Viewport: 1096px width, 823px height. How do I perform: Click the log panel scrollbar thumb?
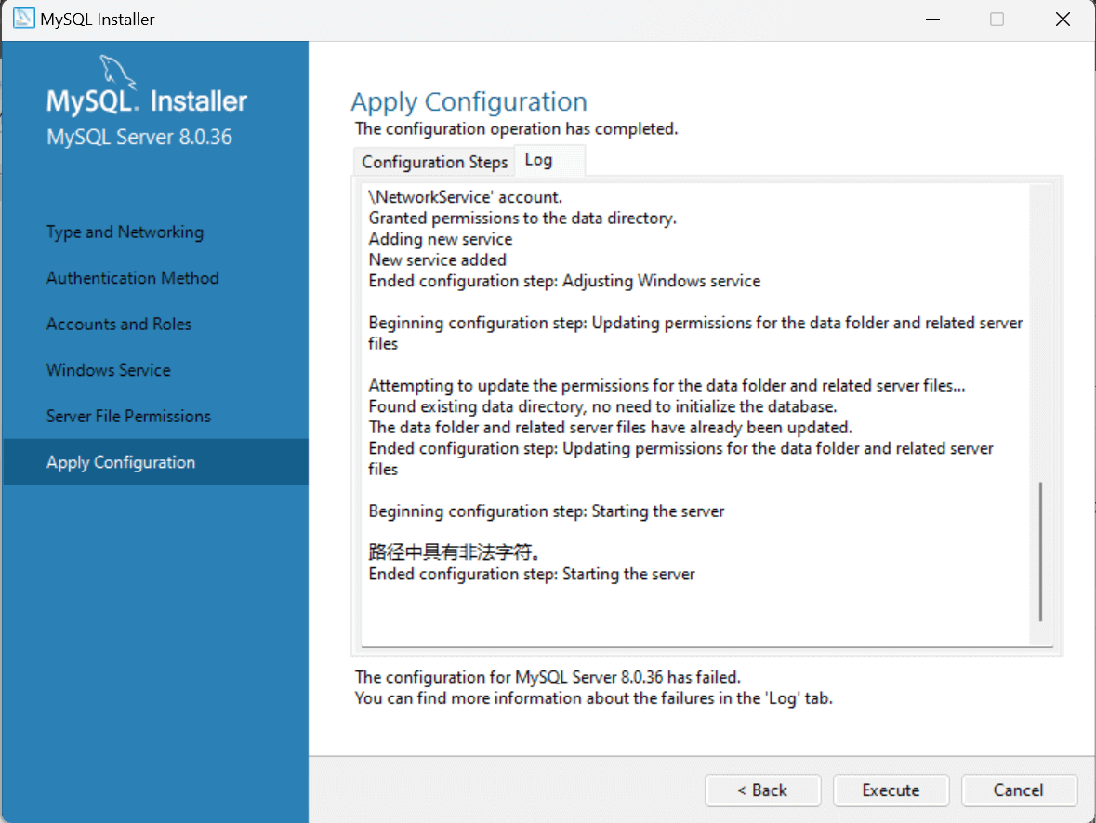[x=1040, y=551]
